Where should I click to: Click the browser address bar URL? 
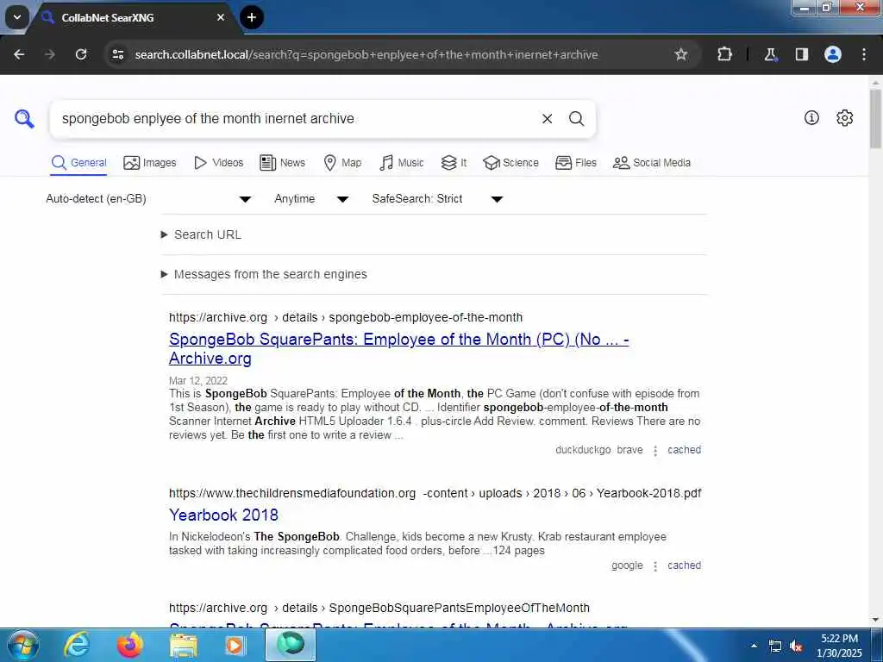pos(366,54)
